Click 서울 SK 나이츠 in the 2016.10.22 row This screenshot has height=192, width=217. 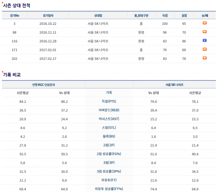coord(98,24)
